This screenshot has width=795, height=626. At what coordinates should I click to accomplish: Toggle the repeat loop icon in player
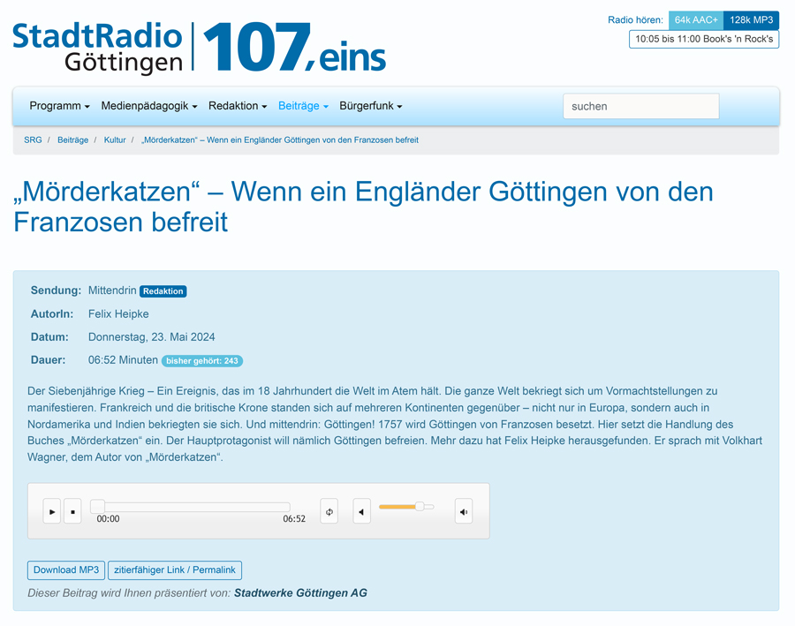click(x=329, y=511)
